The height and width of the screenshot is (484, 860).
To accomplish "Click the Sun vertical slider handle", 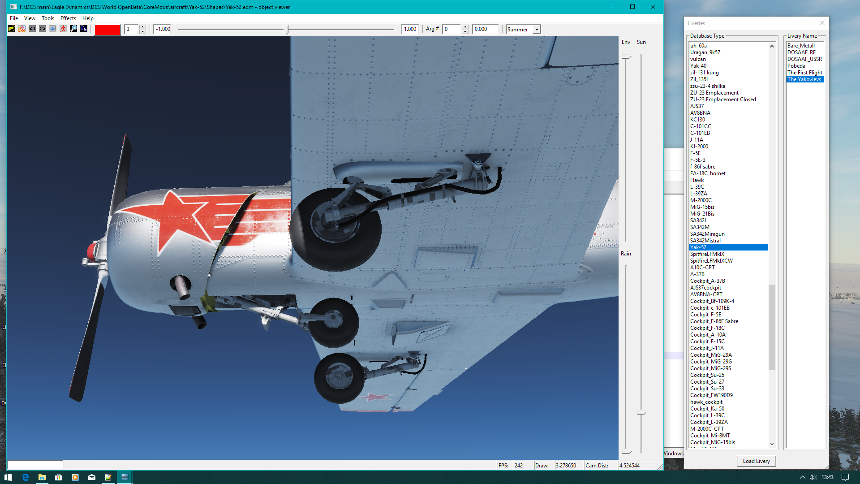I will (x=641, y=413).
